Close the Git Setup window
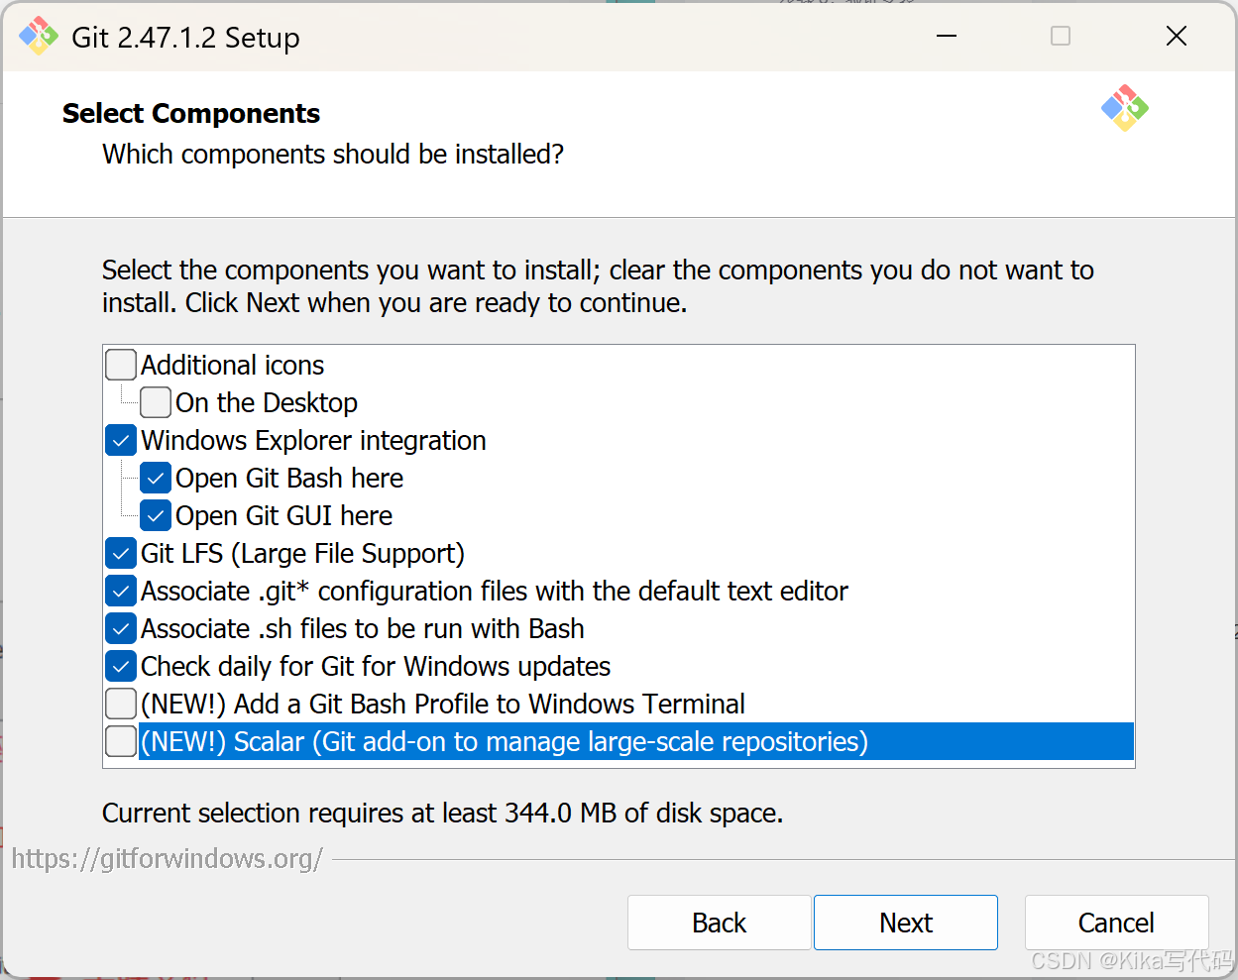Image resolution: width=1238 pixels, height=980 pixels. [1177, 37]
